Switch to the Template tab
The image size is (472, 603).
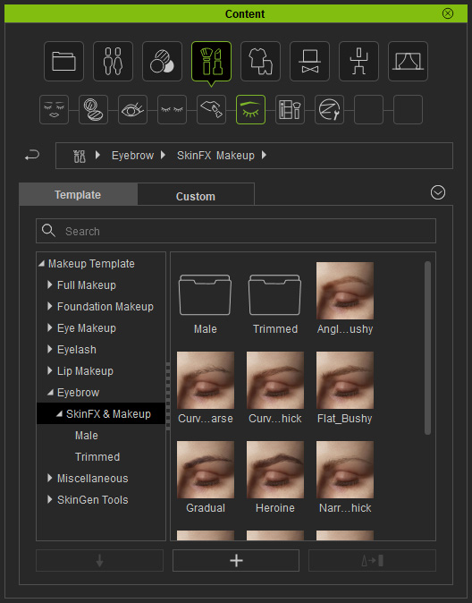pyautogui.click(x=78, y=195)
